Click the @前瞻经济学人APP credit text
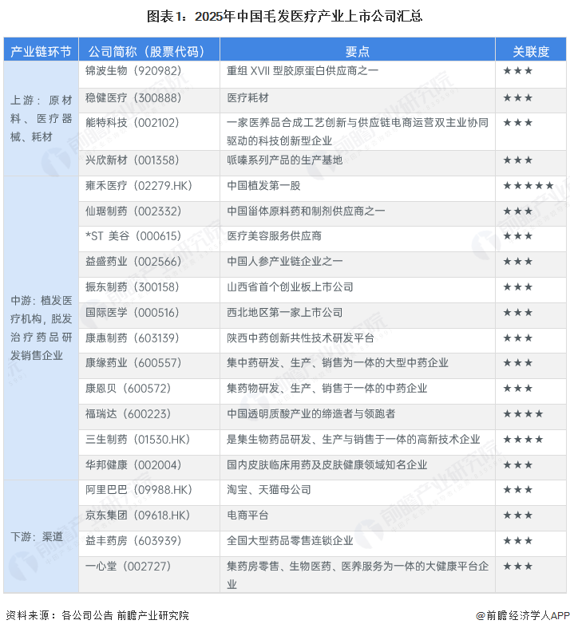The image size is (570, 632). pyautogui.click(x=522, y=615)
